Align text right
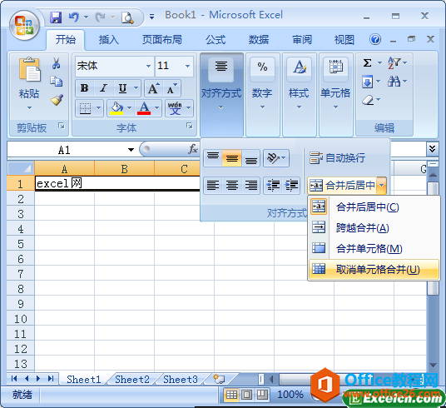 click(250, 186)
